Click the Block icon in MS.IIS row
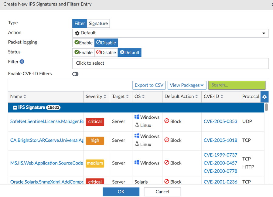This screenshot has width=273, height=197. click(167, 162)
